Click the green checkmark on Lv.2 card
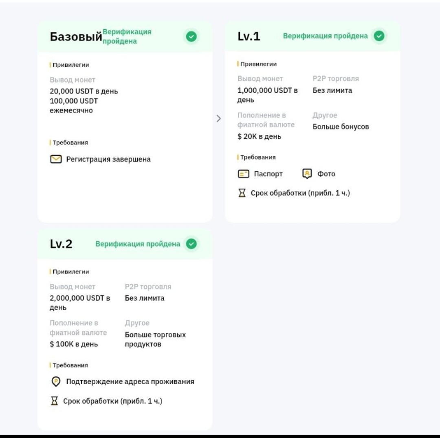The image size is (440, 438). pos(191,244)
